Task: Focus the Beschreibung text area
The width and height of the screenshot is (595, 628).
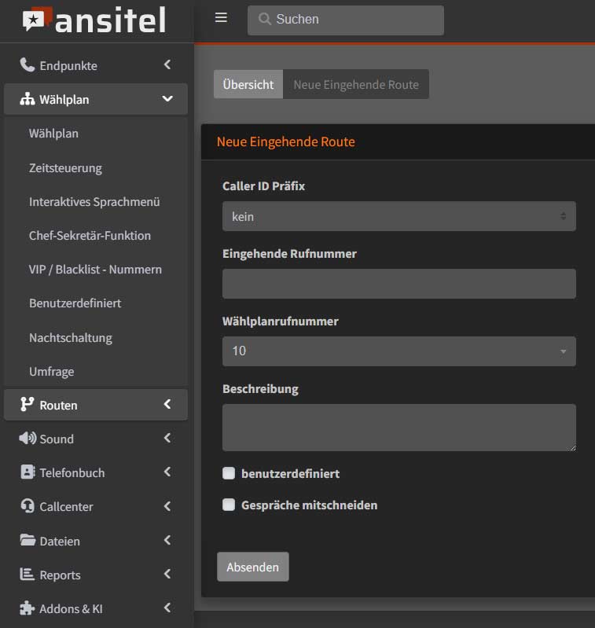Action: 399,428
